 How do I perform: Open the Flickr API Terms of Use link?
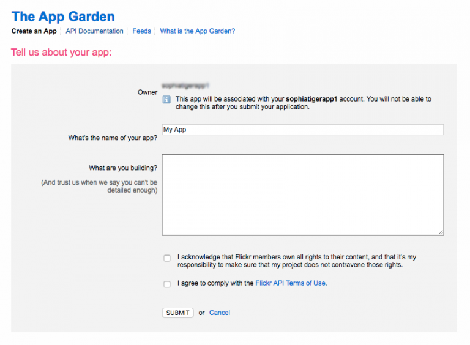pos(291,283)
